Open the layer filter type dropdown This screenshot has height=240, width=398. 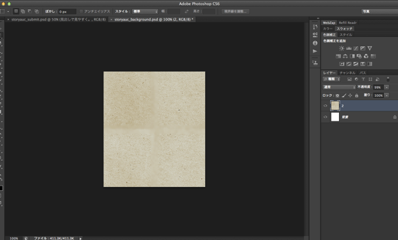coord(331,79)
